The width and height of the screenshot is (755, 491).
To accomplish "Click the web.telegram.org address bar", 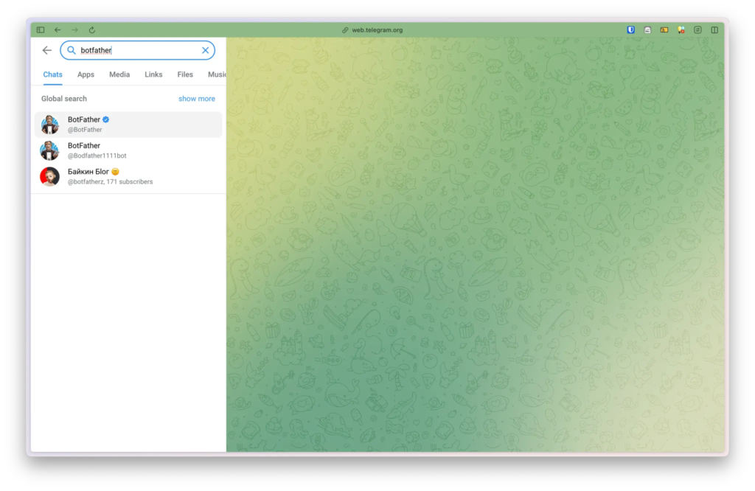I will click(377, 29).
